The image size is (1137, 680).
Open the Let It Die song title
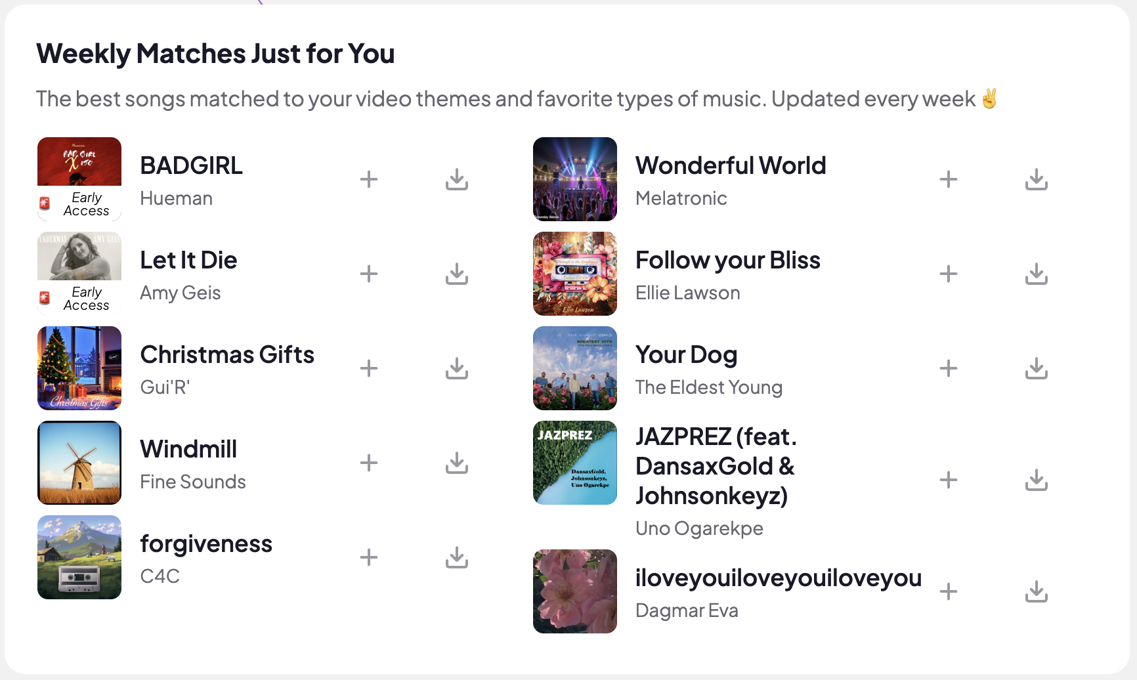pyautogui.click(x=188, y=261)
